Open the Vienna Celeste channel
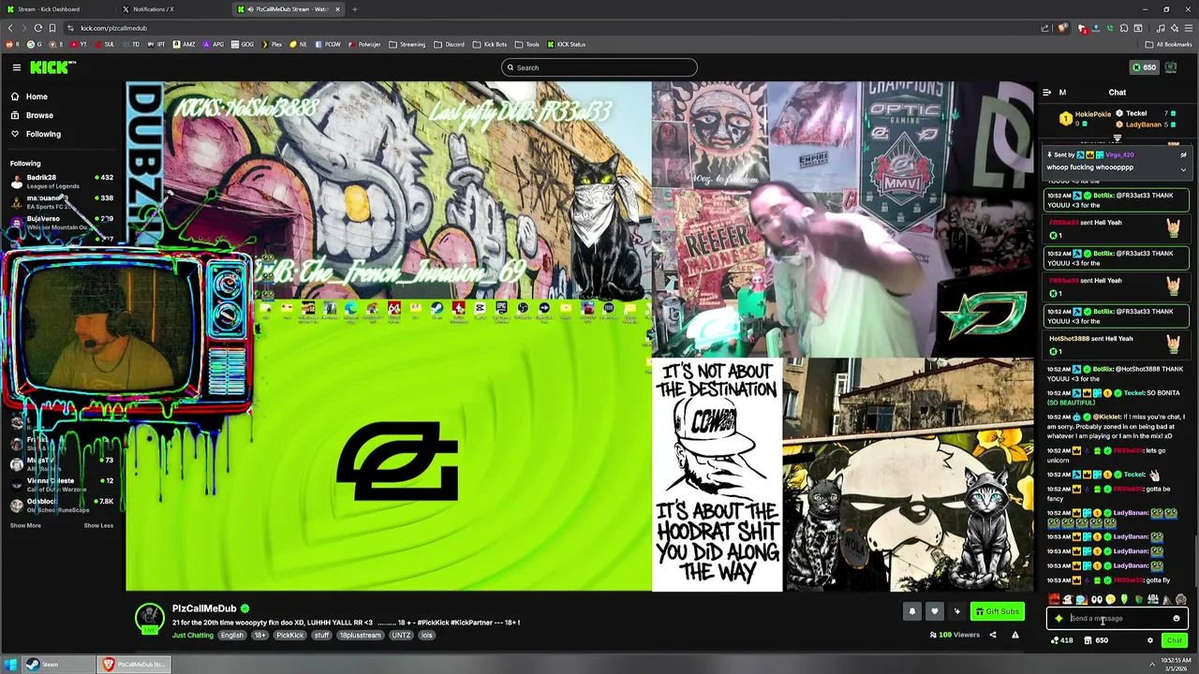 pyautogui.click(x=62, y=485)
